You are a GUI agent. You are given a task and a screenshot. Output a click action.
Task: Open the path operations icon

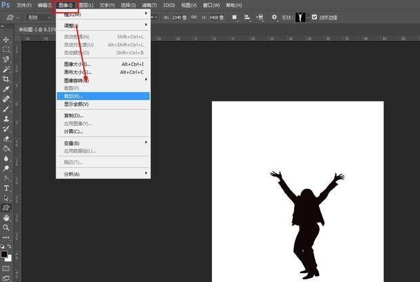[x=234, y=17]
